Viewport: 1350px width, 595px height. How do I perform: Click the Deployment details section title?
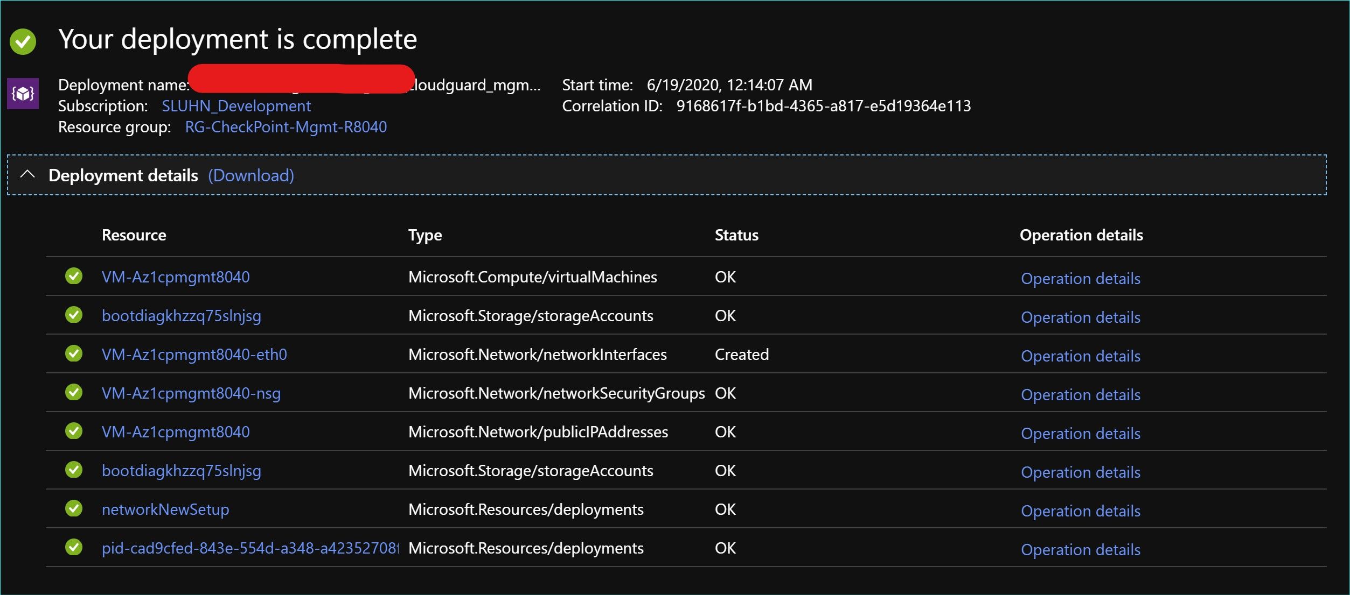coord(123,175)
